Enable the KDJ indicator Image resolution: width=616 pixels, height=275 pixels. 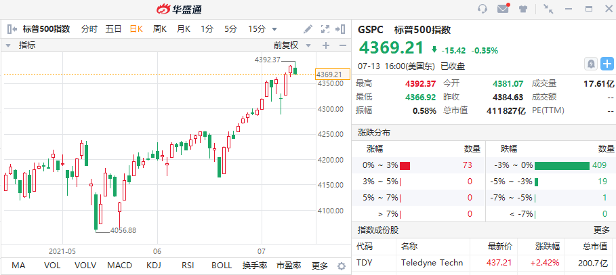tap(154, 266)
